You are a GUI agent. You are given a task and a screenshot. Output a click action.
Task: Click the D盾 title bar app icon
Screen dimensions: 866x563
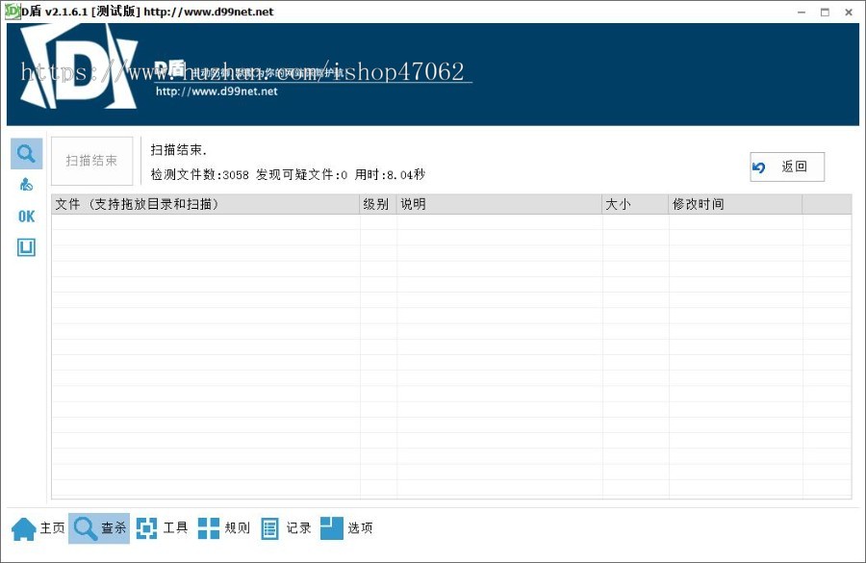point(13,11)
